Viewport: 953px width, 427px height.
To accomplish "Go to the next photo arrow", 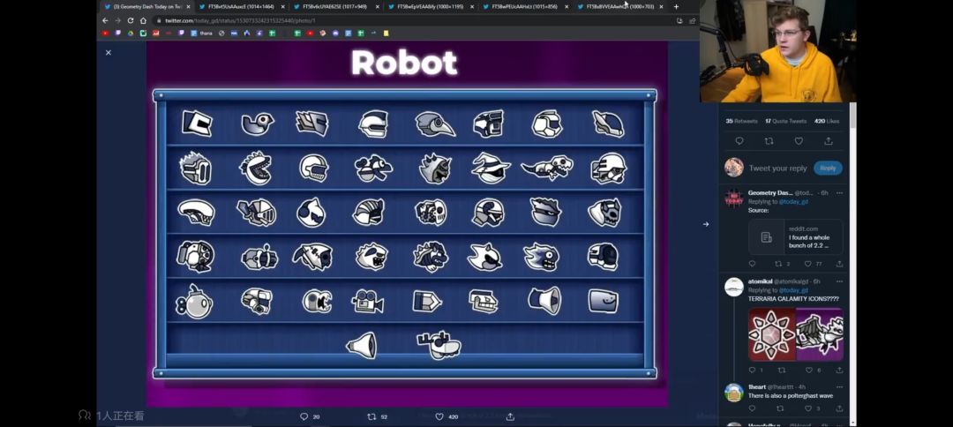I will pos(705,224).
